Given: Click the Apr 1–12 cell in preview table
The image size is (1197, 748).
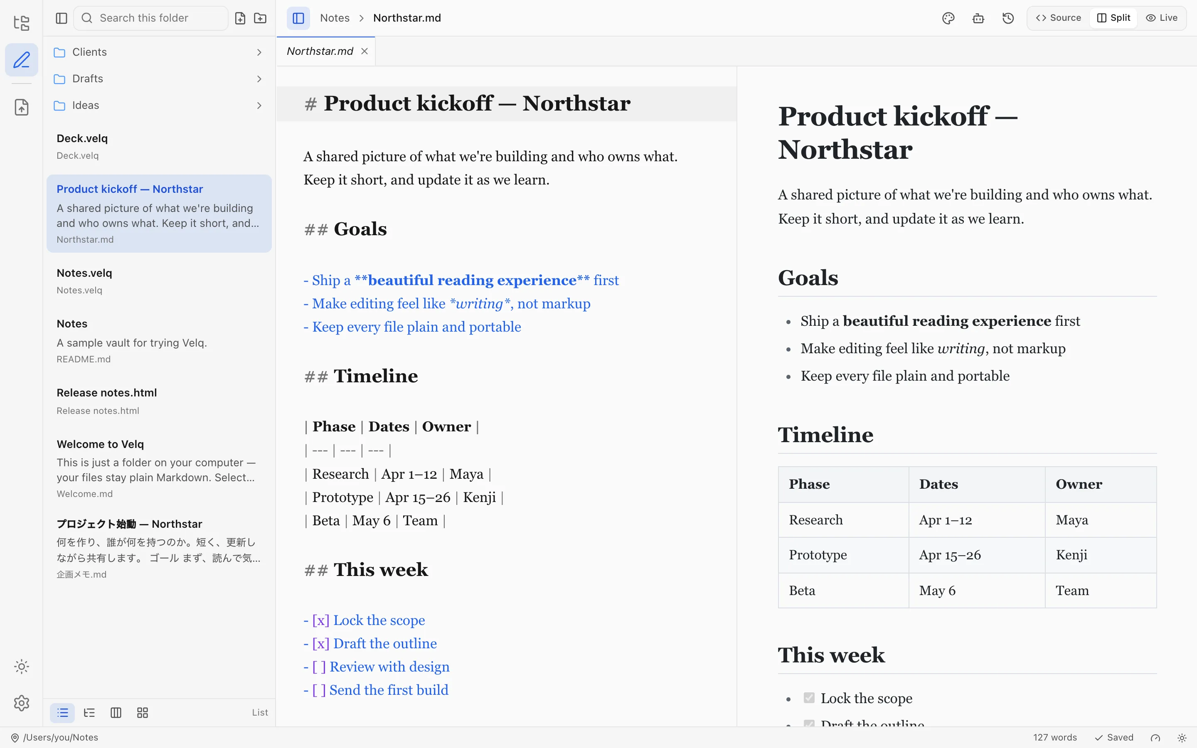Looking at the screenshot, I should pos(976,520).
